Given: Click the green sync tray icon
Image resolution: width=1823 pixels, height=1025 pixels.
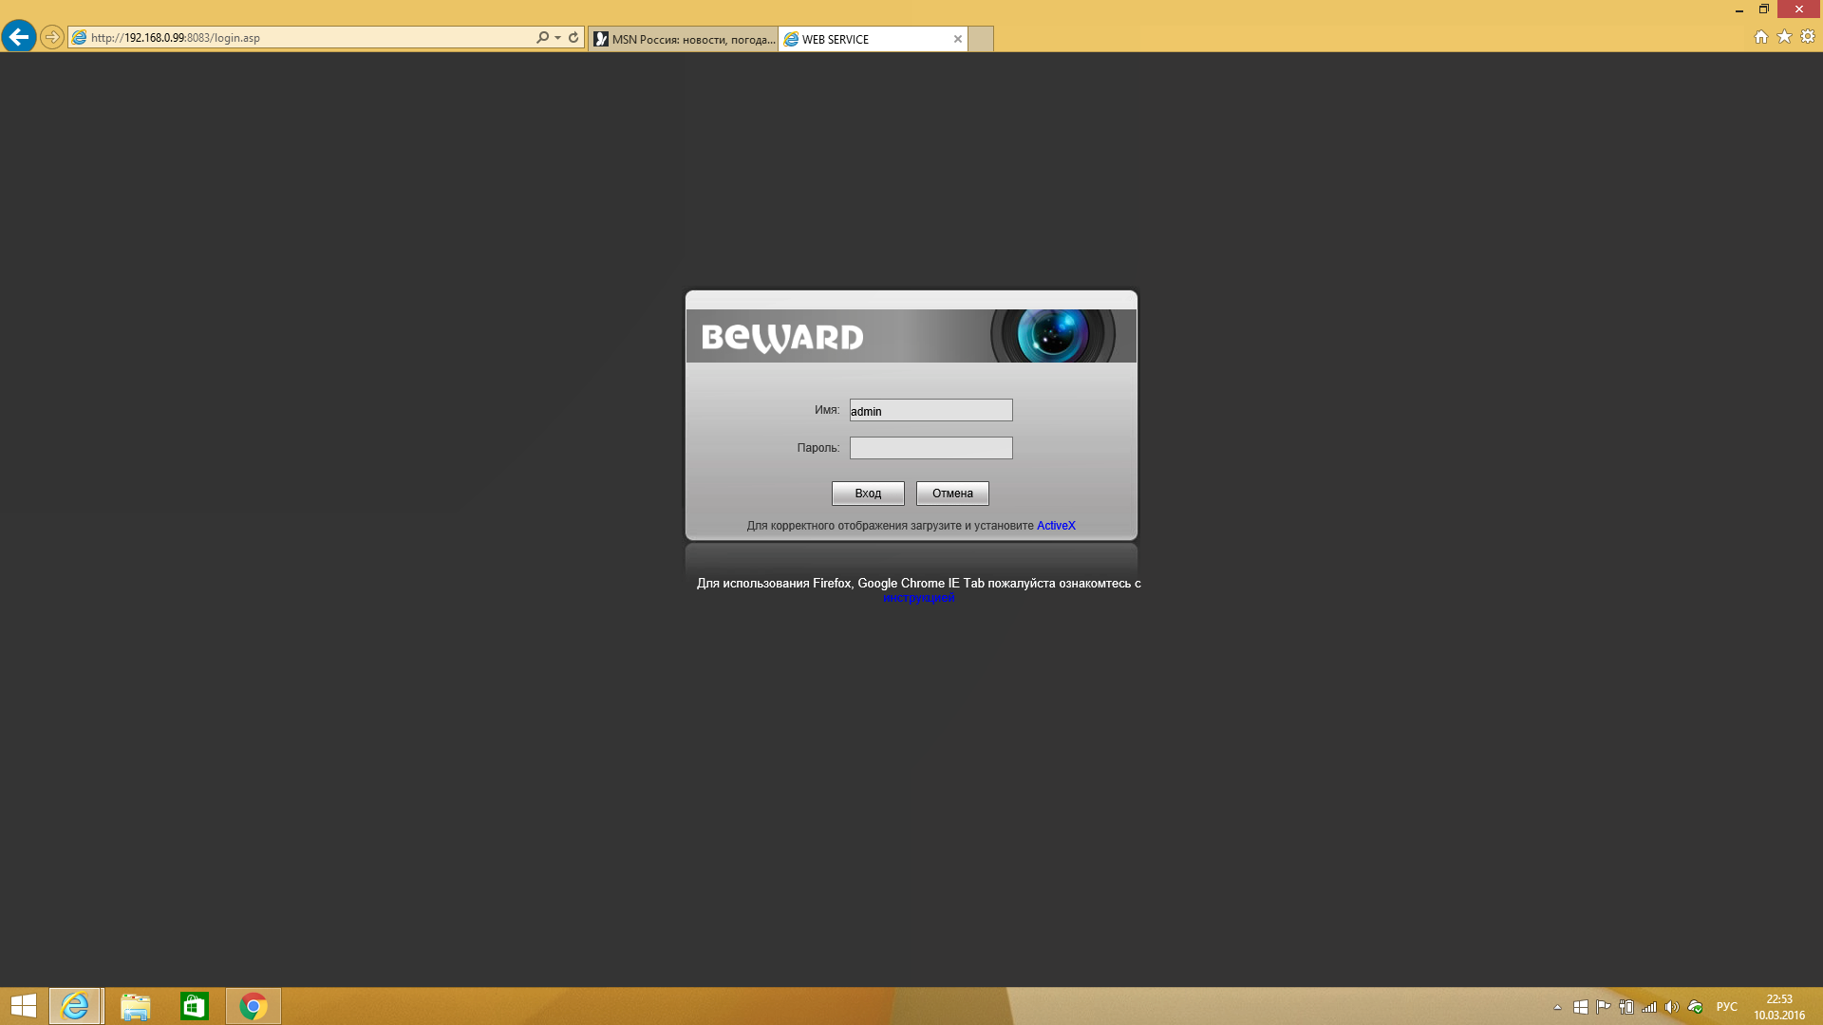Looking at the screenshot, I should (1695, 1007).
